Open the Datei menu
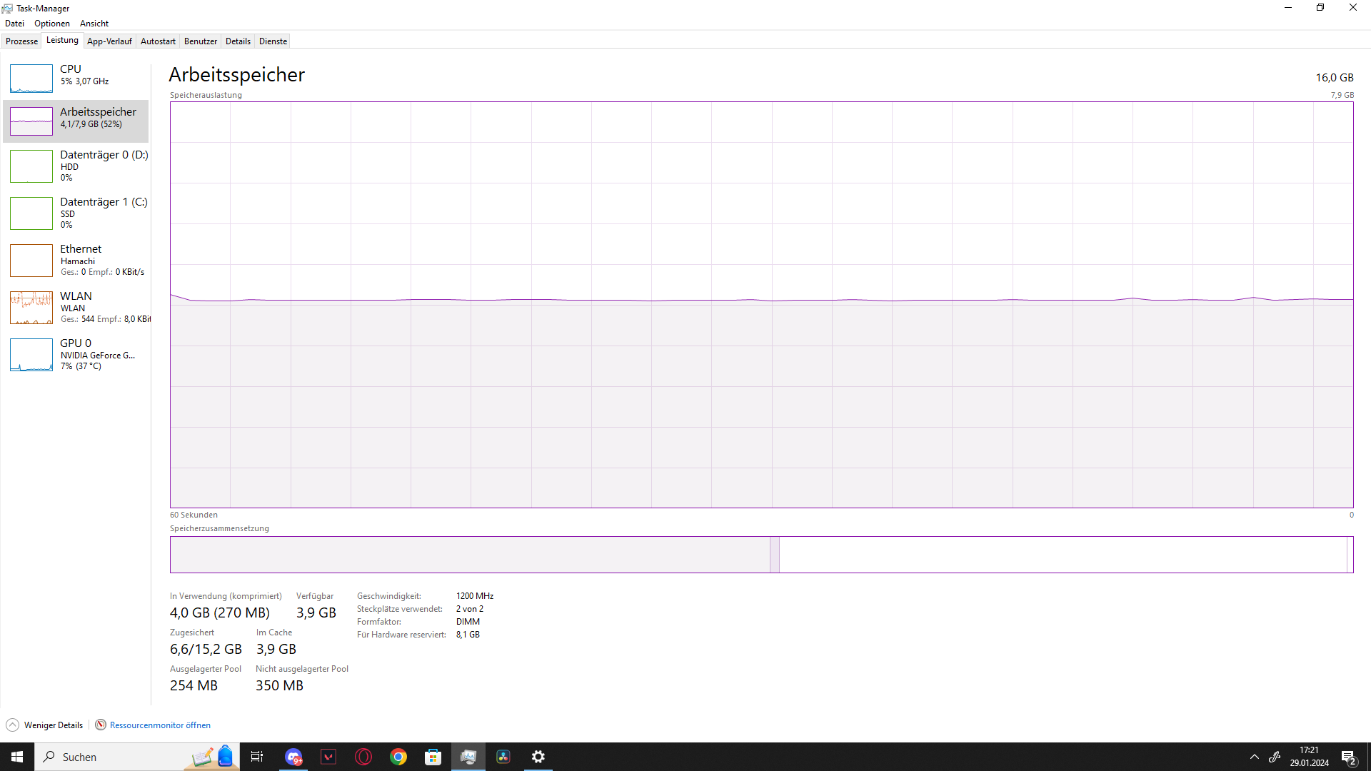Screen dimensions: 1371x771 (x=14, y=24)
